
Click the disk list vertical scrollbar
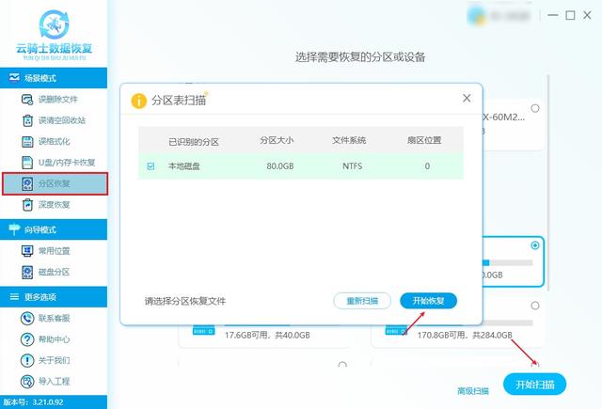coord(548,182)
